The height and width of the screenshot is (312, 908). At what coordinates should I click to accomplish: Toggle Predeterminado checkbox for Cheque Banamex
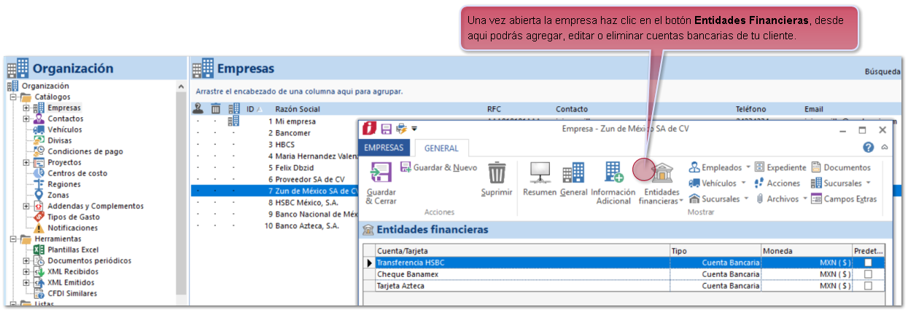coord(868,274)
